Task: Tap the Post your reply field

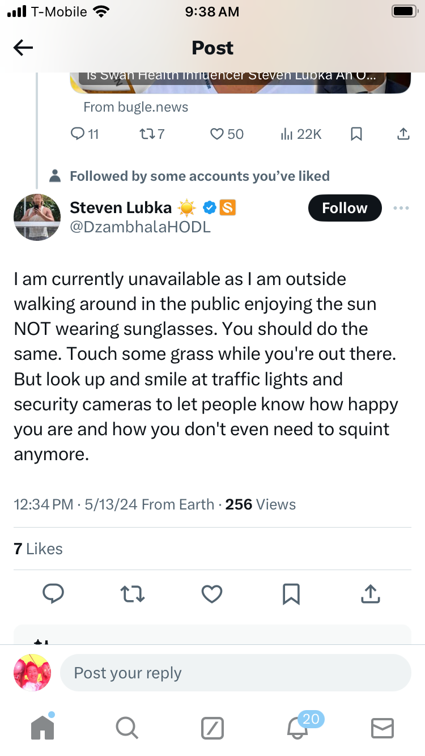Action: [x=235, y=673]
